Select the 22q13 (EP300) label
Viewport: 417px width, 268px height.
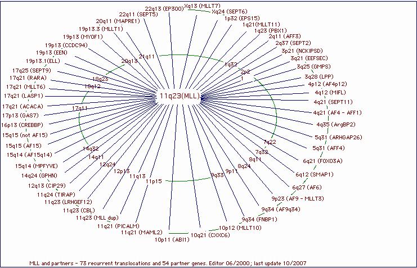pos(164,9)
